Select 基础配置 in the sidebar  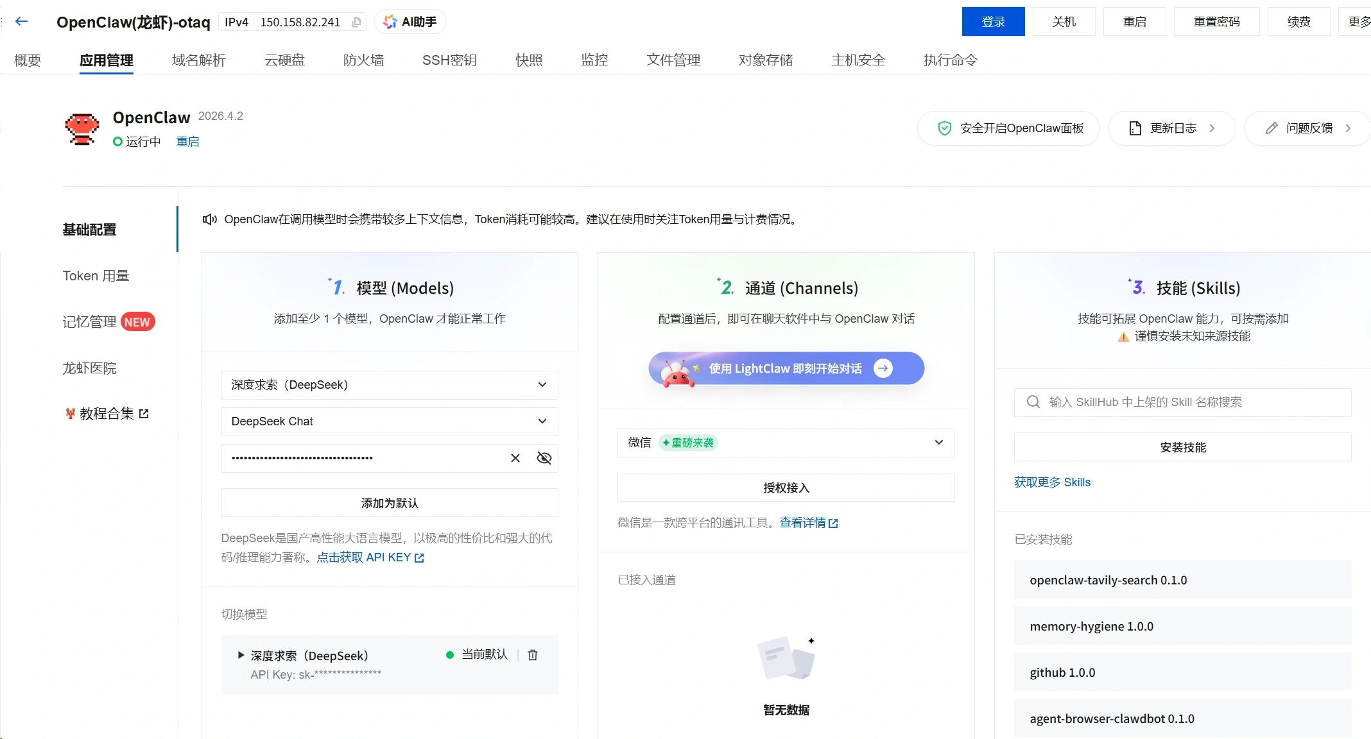pyautogui.click(x=89, y=230)
